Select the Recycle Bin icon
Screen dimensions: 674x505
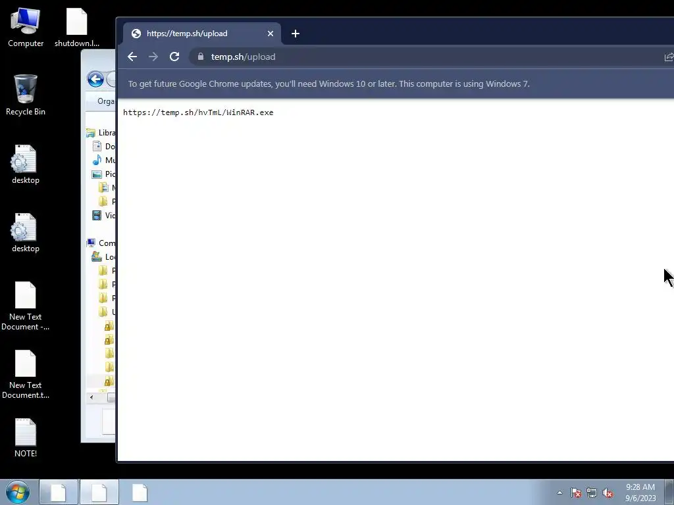coord(26,95)
